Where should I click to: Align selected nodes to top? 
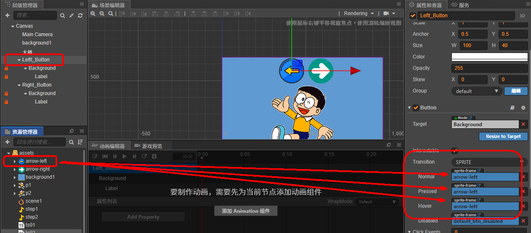[x=122, y=13]
